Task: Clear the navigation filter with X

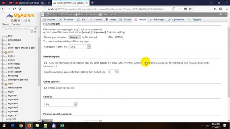Action: (x=35, y=28)
